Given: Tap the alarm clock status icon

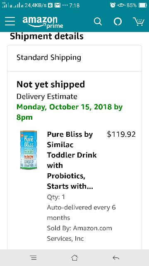Looking at the screenshot, I should coord(113,5).
